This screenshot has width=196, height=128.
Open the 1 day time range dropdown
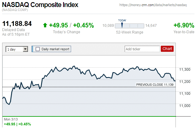[17, 49]
